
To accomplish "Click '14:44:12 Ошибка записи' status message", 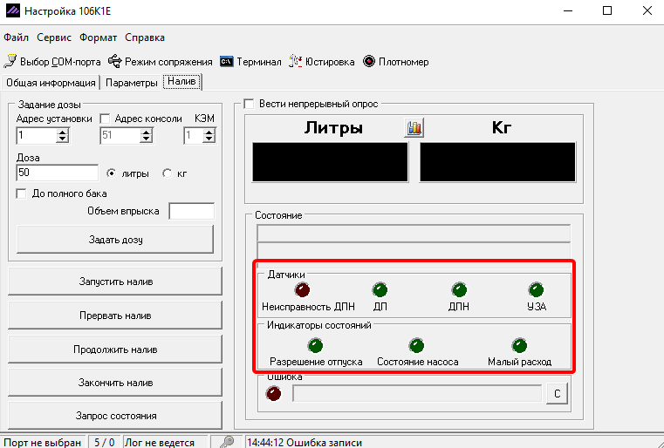I will [x=305, y=443].
